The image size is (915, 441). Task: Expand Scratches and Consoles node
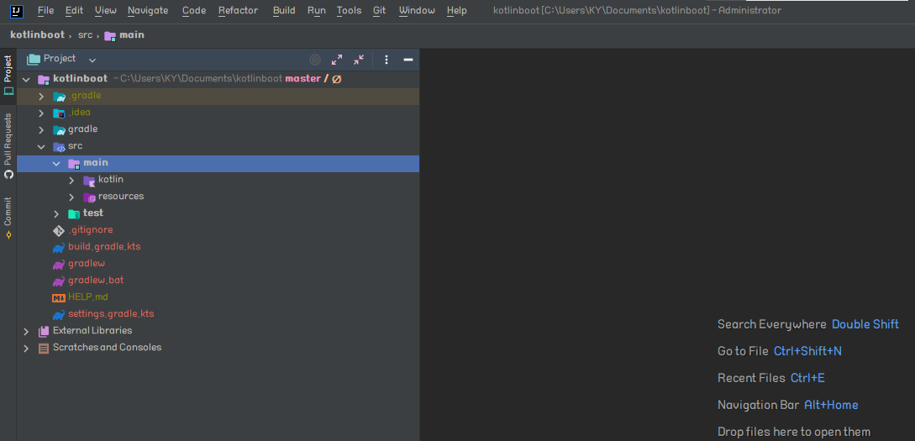(26, 349)
